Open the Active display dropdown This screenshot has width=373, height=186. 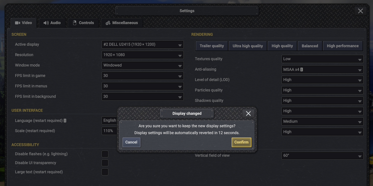pos(142,44)
